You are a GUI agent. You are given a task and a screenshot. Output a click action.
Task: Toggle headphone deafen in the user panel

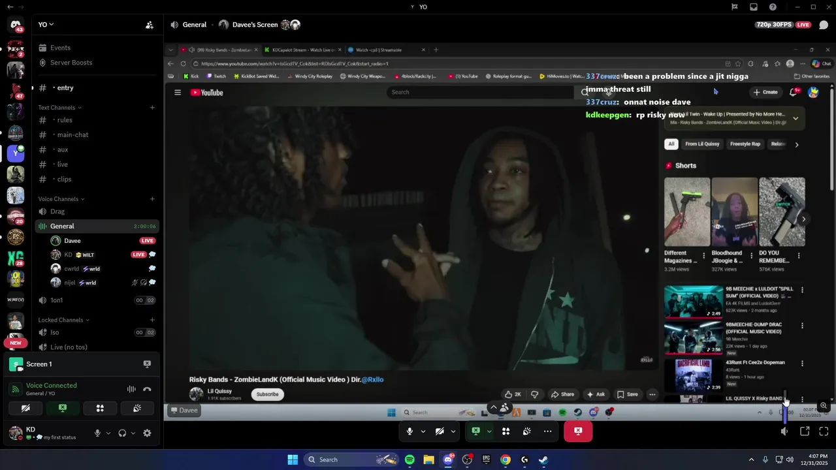pos(122,433)
